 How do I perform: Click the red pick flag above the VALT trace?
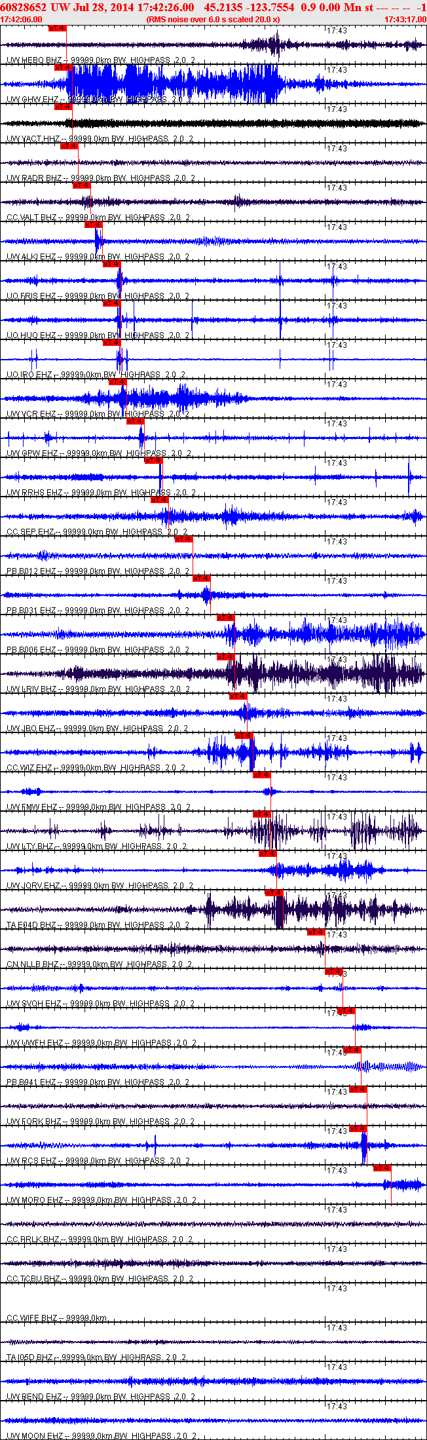click(81, 185)
